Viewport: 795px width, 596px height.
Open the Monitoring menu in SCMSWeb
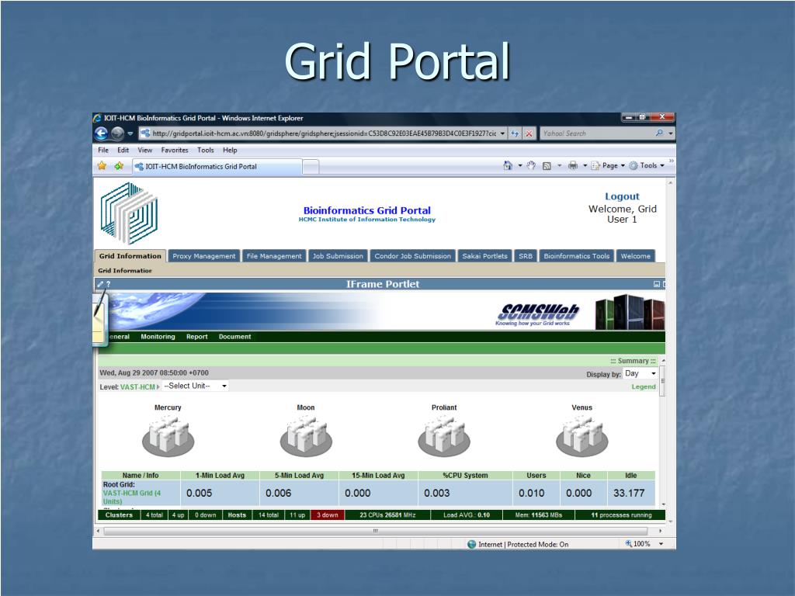point(158,337)
